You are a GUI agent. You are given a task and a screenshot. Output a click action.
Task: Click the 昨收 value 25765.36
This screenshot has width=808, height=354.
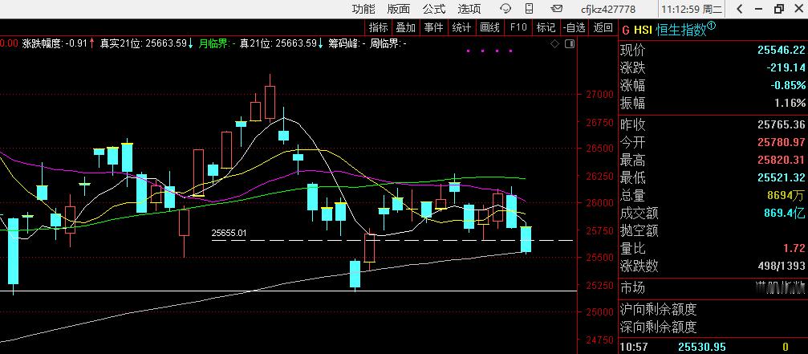pos(782,124)
